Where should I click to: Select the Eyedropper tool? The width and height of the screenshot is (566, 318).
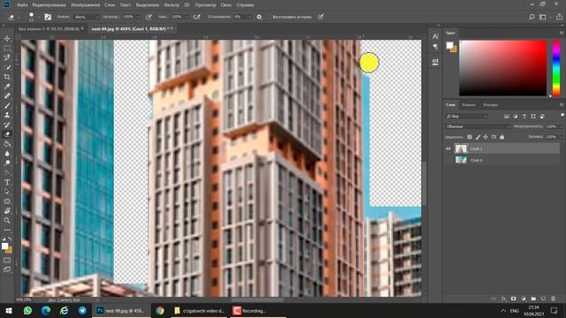point(7,87)
